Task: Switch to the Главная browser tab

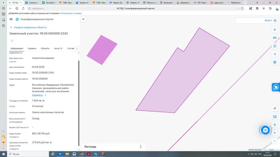Action: (x=32, y=3)
